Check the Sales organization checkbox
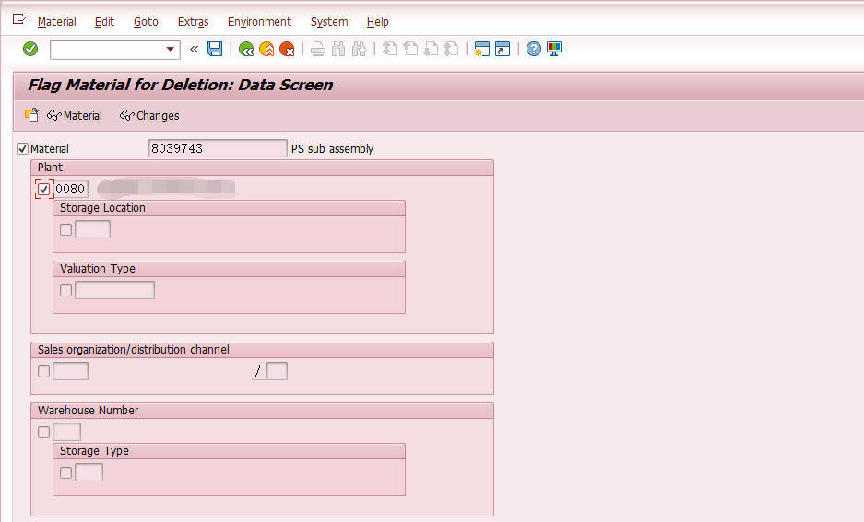864x522 pixels. 43,371
